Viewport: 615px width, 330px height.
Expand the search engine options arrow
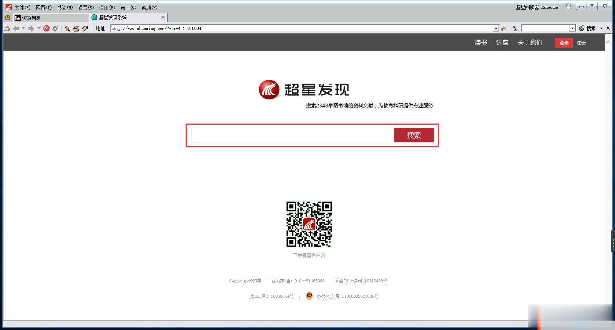(x=601, y=28)
